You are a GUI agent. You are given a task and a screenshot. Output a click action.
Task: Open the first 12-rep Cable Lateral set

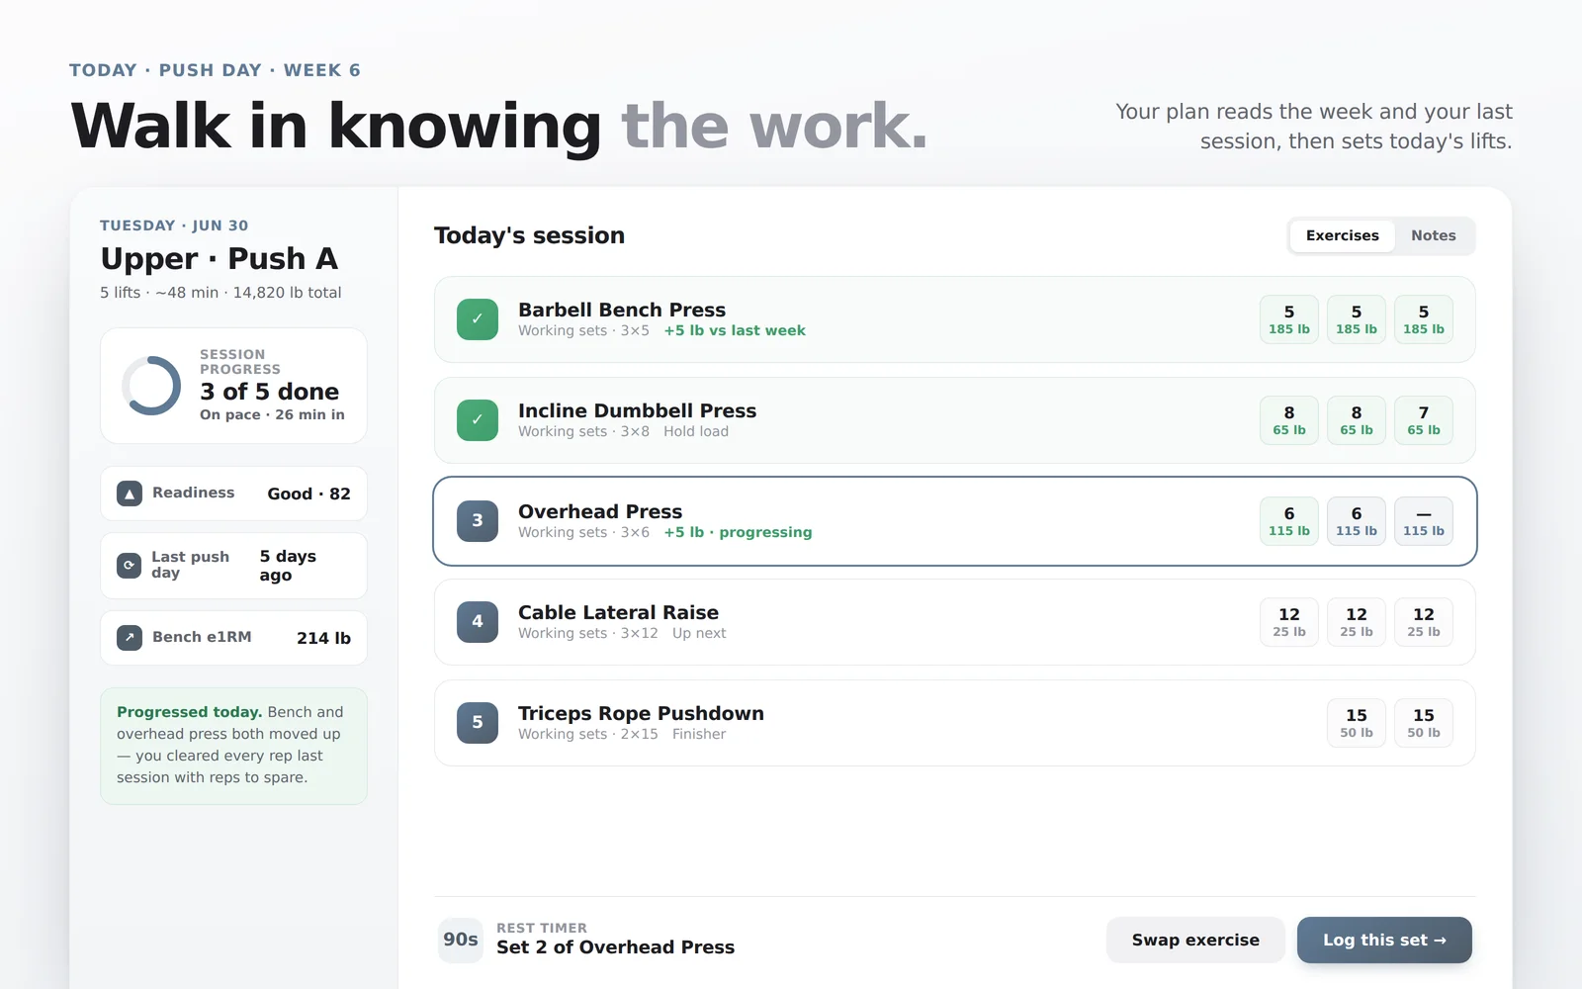[x=1289, y=622]
